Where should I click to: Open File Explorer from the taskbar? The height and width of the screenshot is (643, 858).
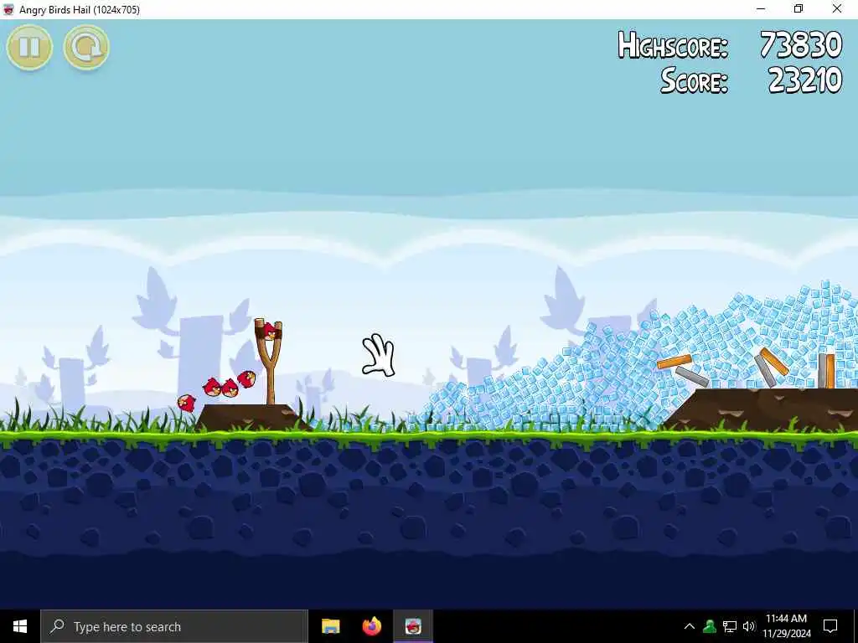tap(330, 626)
